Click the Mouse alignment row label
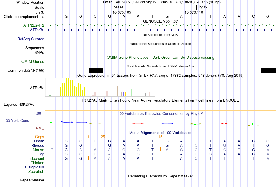 coord(38,150)
